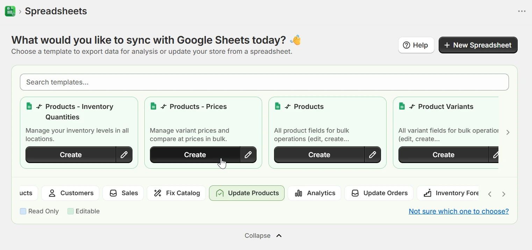Create Products - Inventory Quantities spreadsheet
Image resolution: width=532 pixels, height=250 pixels.
71,155
